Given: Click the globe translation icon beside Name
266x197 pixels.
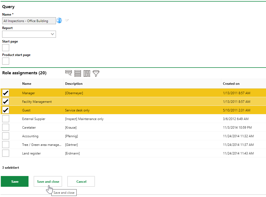Looking at the screenshot, I should pos(59,20).
